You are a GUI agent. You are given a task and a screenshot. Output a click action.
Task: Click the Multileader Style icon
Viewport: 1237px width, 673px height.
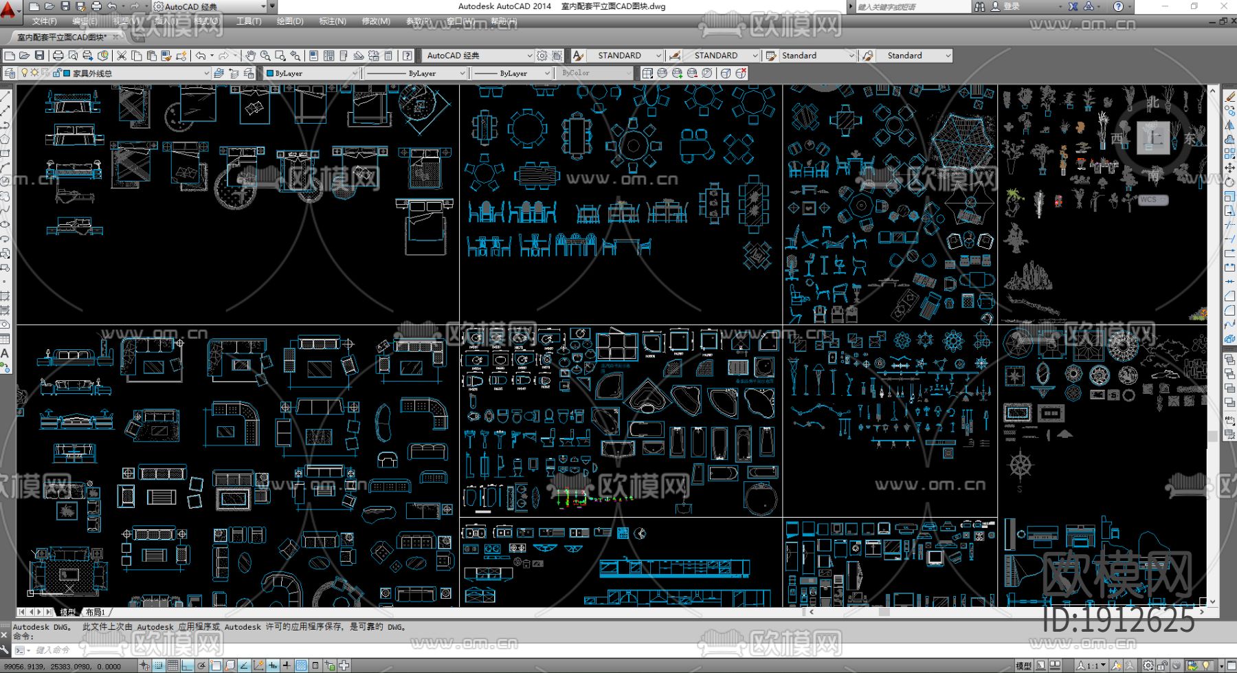(x=868, y=56)
